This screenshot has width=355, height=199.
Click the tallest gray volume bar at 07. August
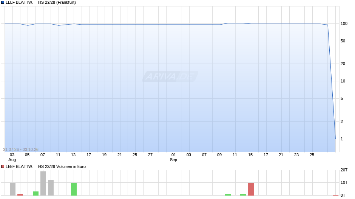[x=43, y=183]
